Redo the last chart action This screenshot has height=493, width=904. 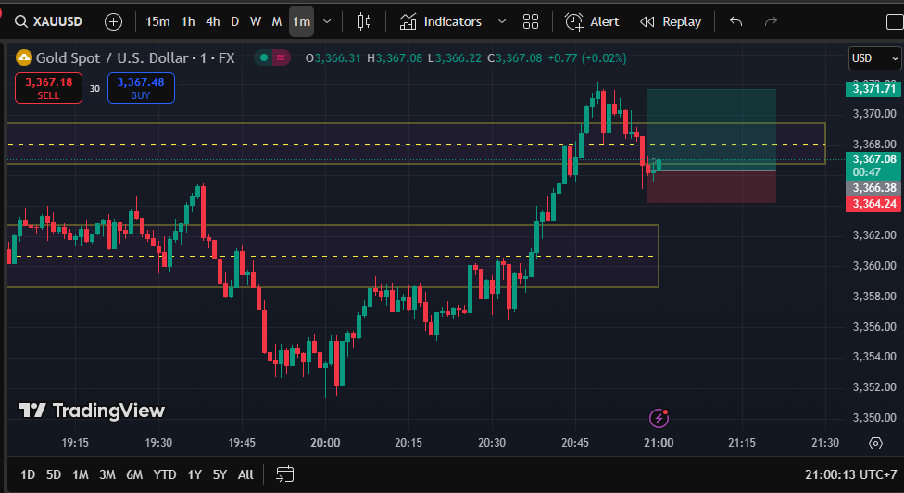click(x=771, y=22)
